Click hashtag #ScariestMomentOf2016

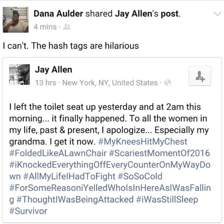pos(159,153)
